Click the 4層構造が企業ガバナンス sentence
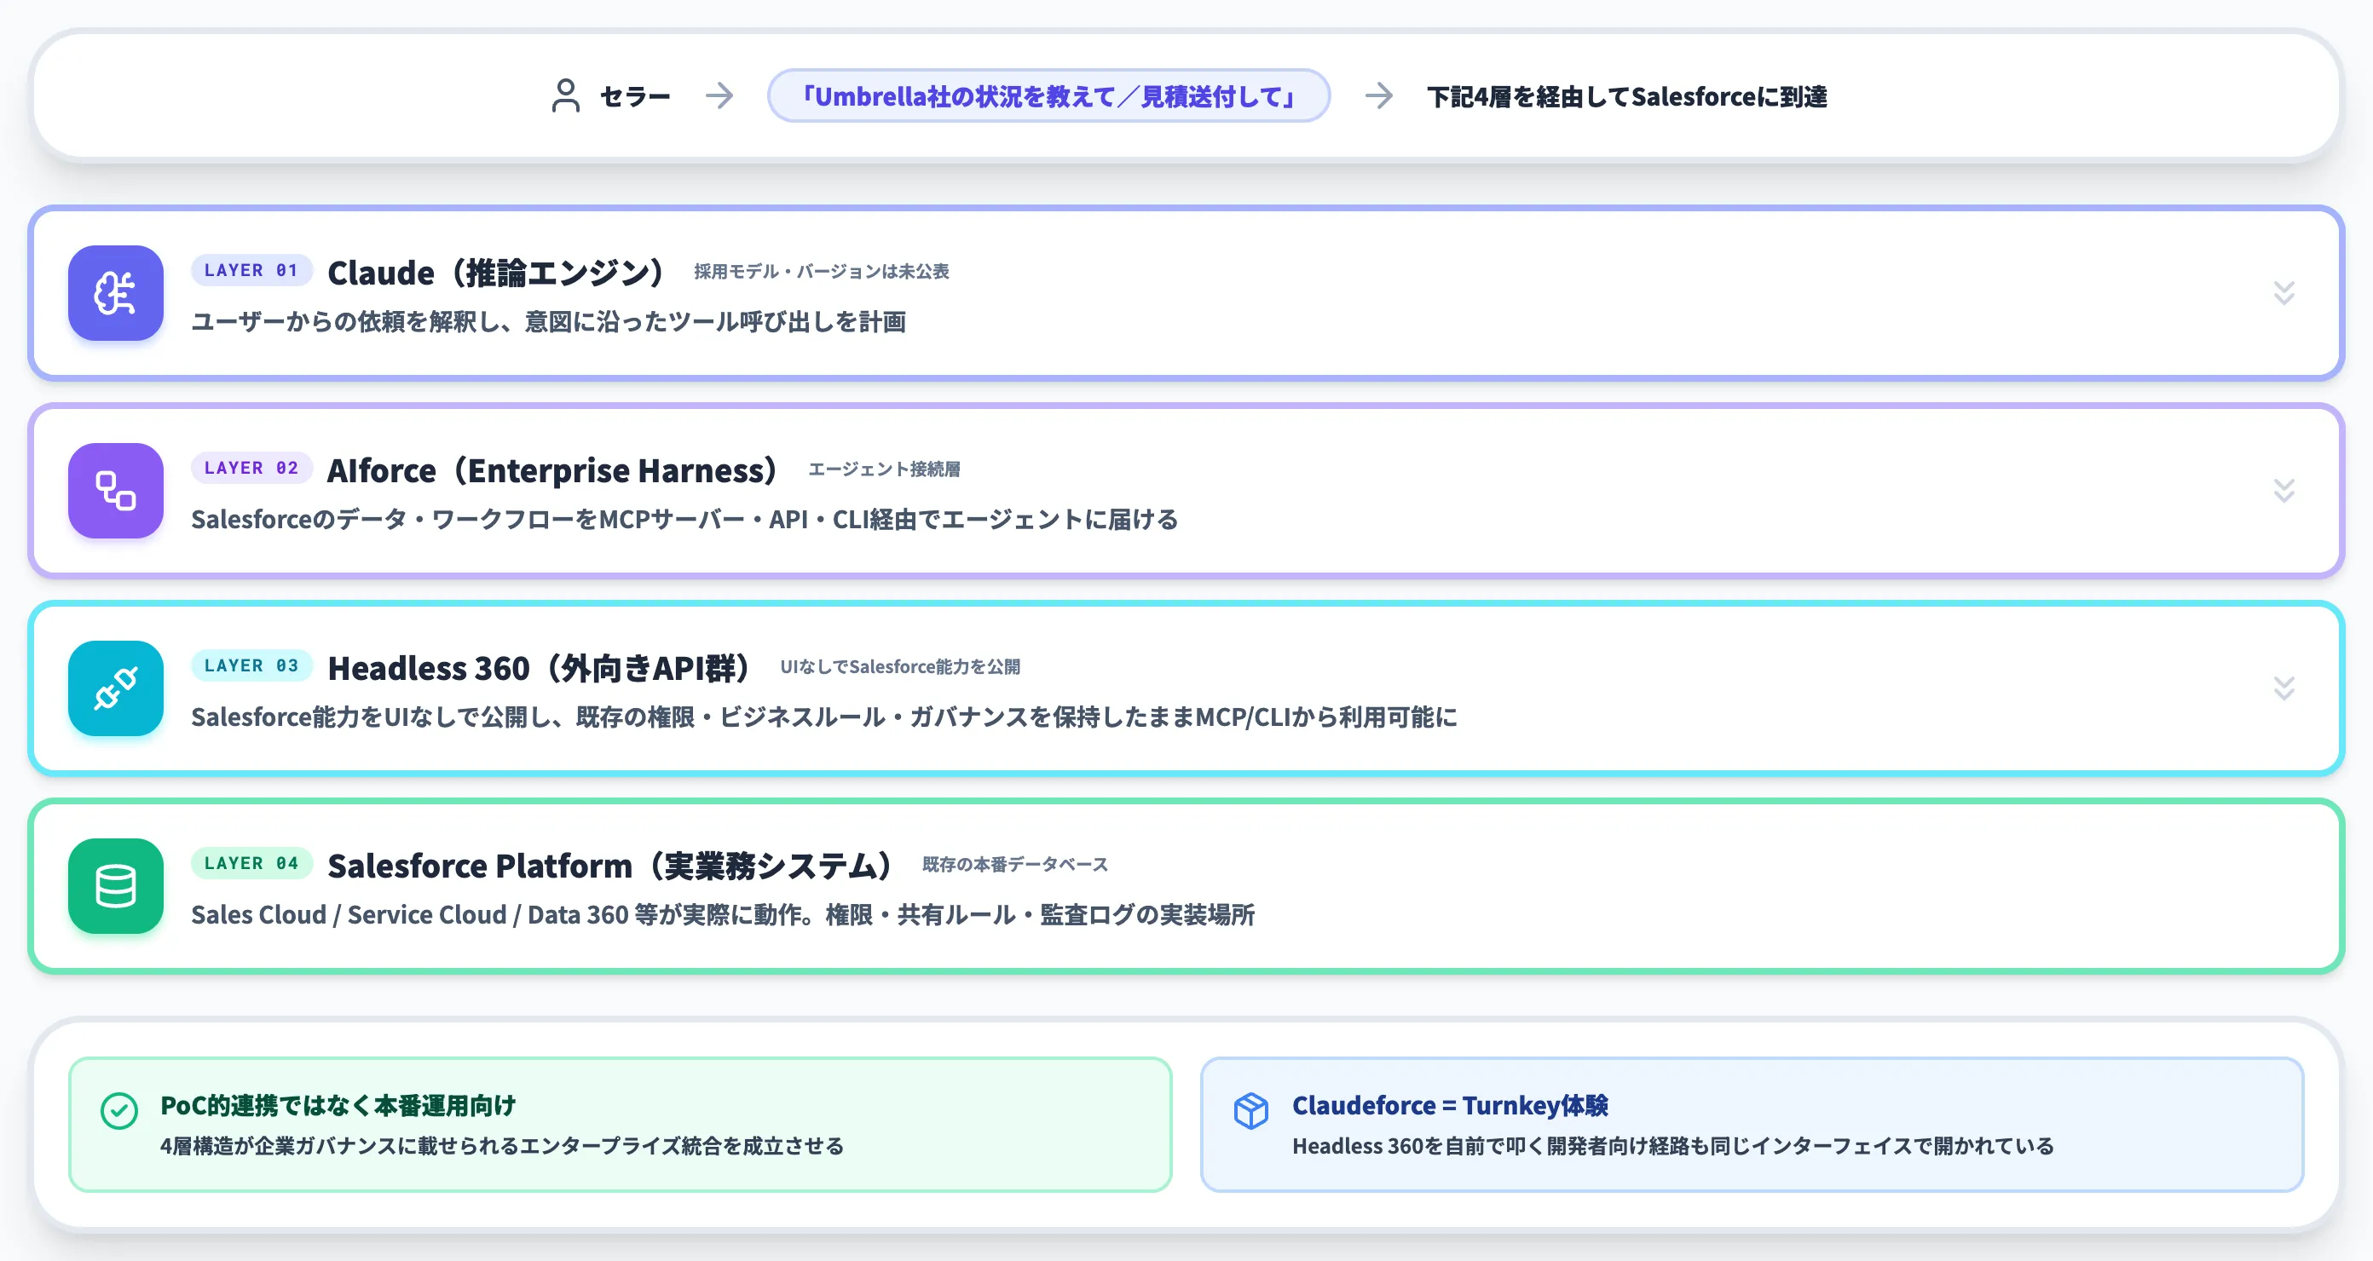 pos(502,1146)
